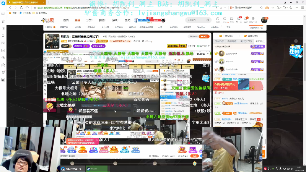Open the sidebar search magnifier icon
Screen dimensions: 306x172
point(3,36)
